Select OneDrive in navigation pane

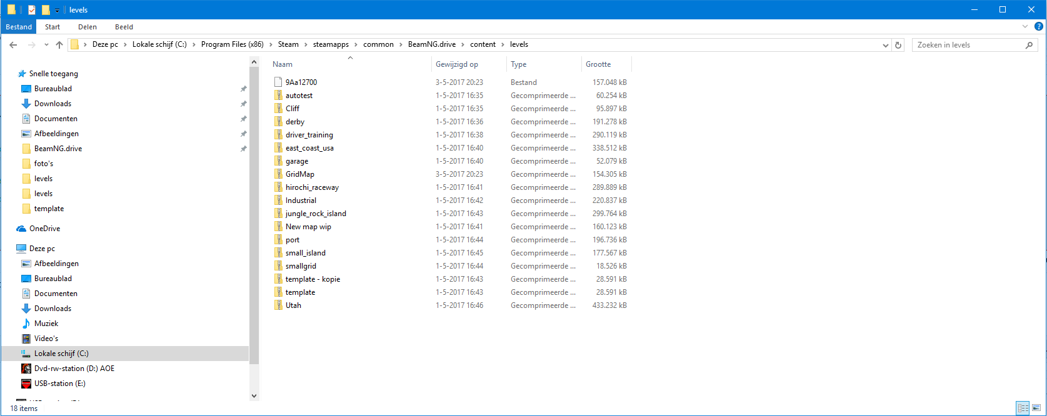tap(44, 229)
